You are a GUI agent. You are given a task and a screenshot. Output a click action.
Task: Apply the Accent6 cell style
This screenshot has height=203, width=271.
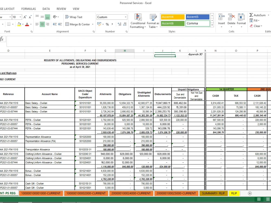(173, 23)
